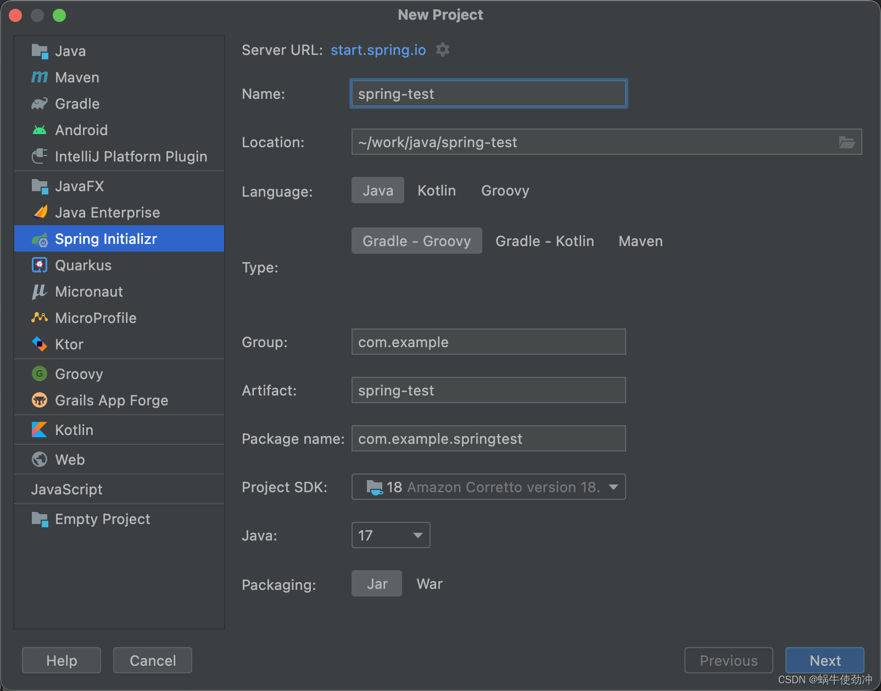The height and width of the screenshot is (691, 881).
Task: Browse for location with folder icon
Action: [x=846, y=142]
